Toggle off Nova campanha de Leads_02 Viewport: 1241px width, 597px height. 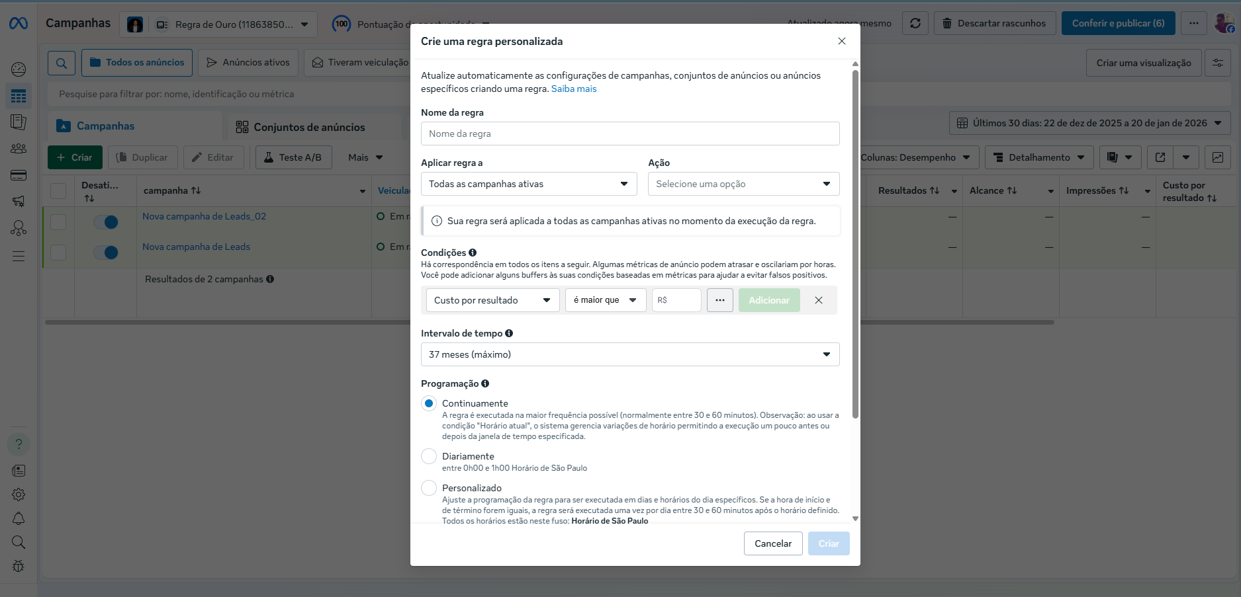click(106, 222)
